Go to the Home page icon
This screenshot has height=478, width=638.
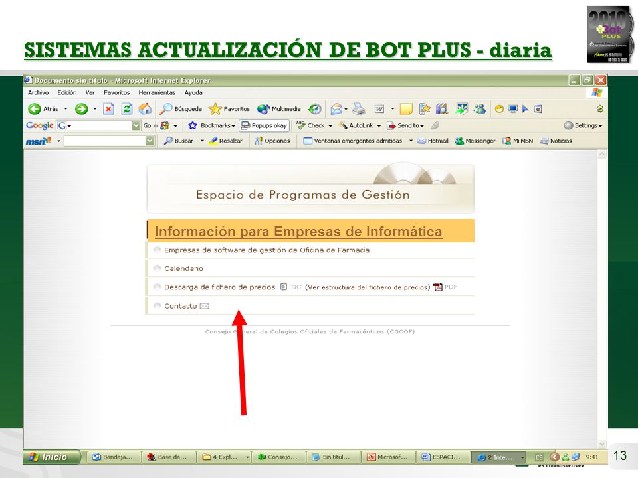pyautogui.click(x=145, y=108)
